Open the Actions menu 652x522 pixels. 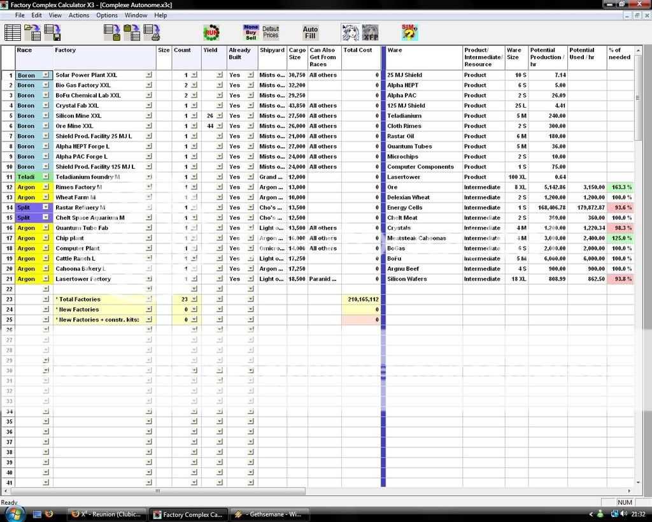pos(79,15)
